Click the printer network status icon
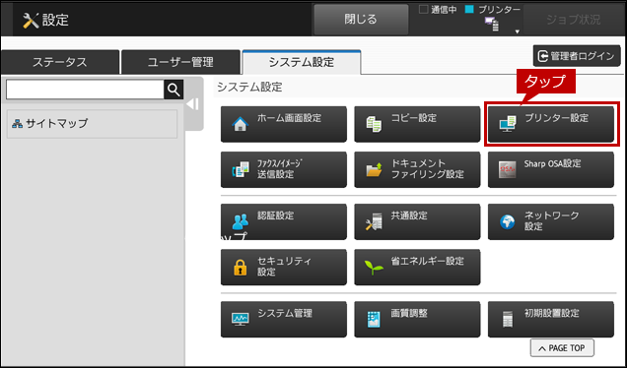Image resolution: width=627 pixels, height=368 pixels. tap(492, 24)
